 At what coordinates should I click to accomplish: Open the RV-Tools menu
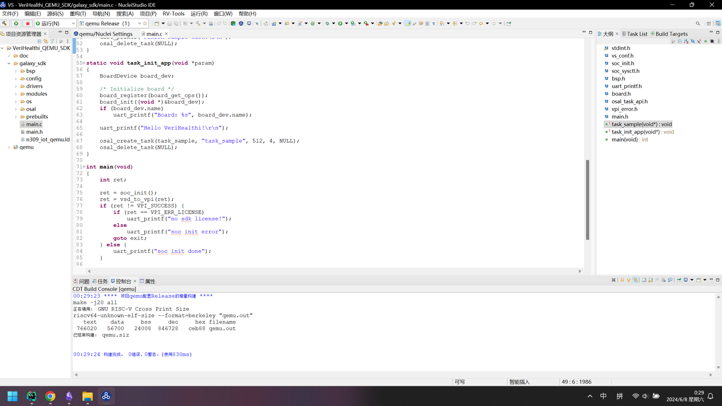[x=173, y=14]
